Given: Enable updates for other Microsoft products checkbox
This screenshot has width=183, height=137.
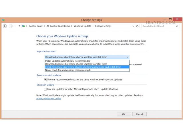Looking at the screenshot, I should (45, 89).
